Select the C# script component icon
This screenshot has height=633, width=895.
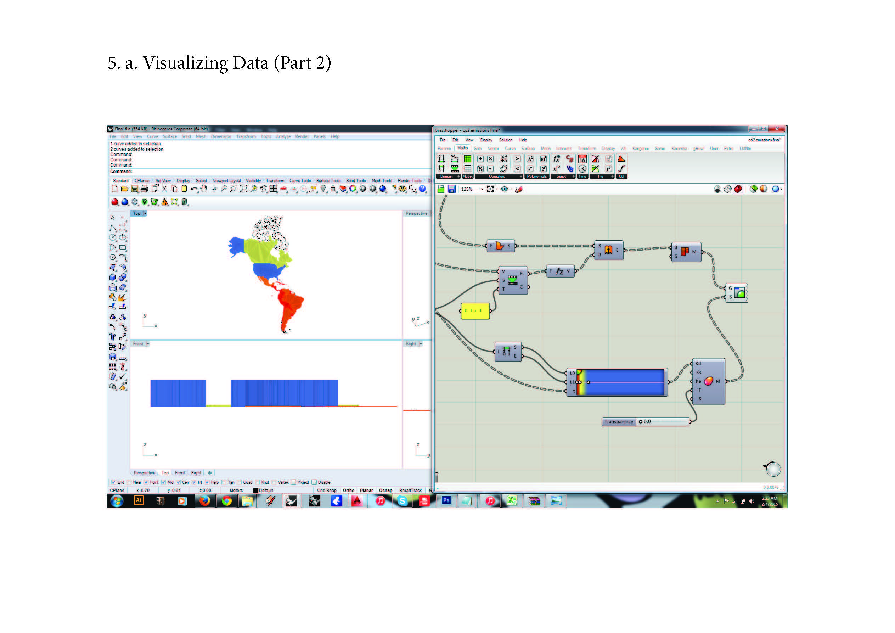tap(569, 159)
